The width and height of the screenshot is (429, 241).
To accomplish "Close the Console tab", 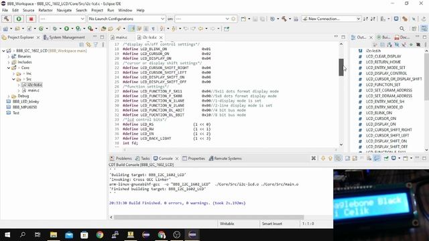I will (177, 159).
